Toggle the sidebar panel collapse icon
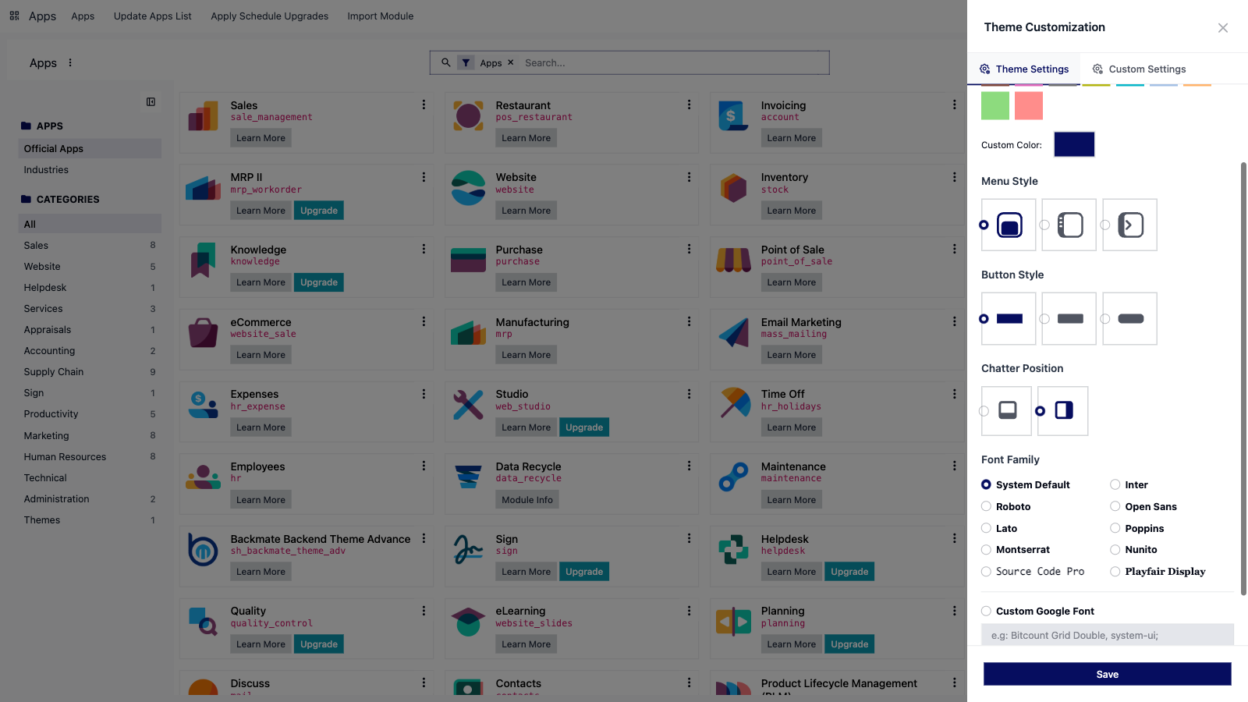 151,102
